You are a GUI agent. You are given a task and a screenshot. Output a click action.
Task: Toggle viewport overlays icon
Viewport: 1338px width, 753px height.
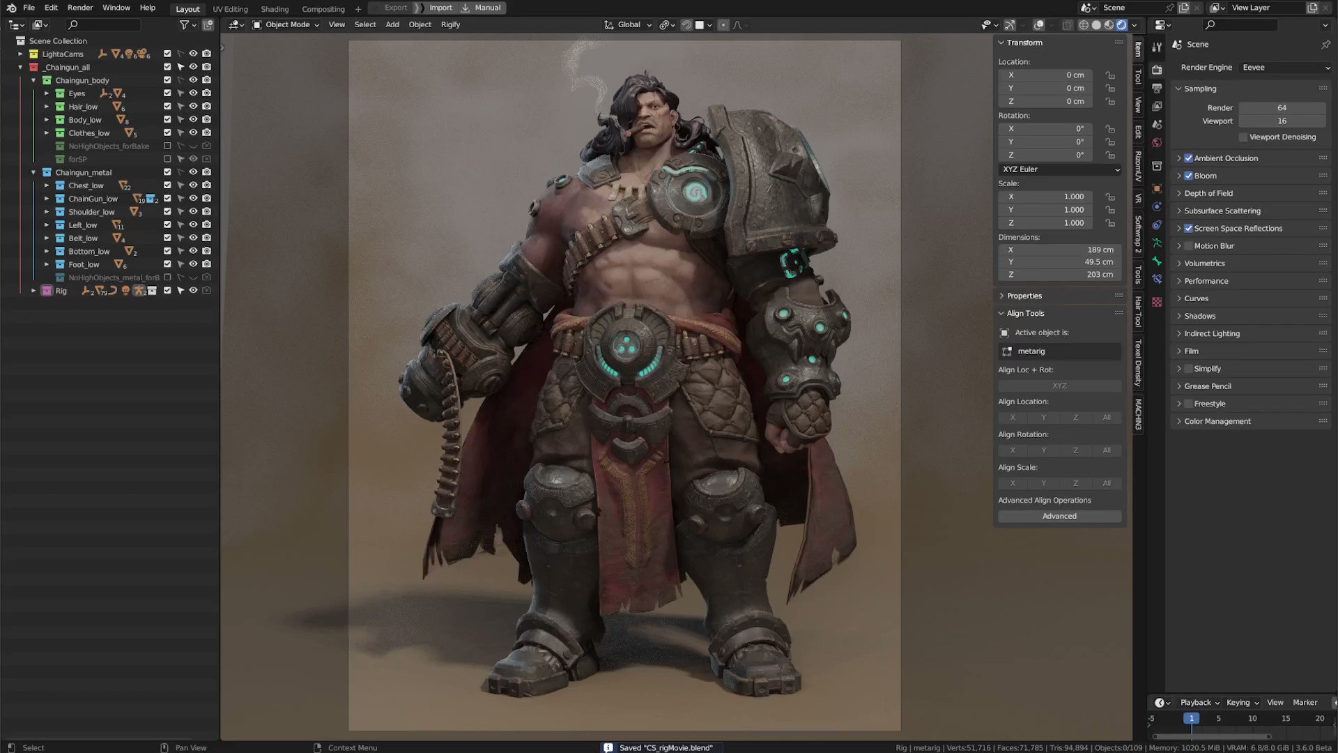click(x=1038, y=24)
